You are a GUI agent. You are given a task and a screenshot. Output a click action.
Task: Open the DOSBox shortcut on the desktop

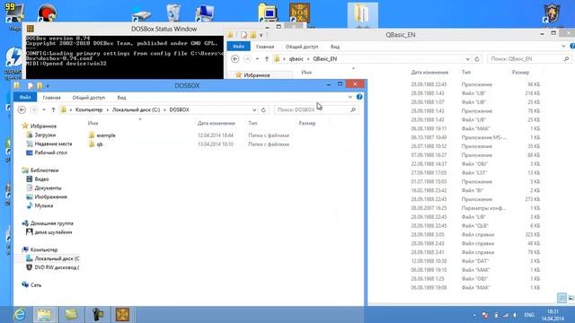(299, 13)
